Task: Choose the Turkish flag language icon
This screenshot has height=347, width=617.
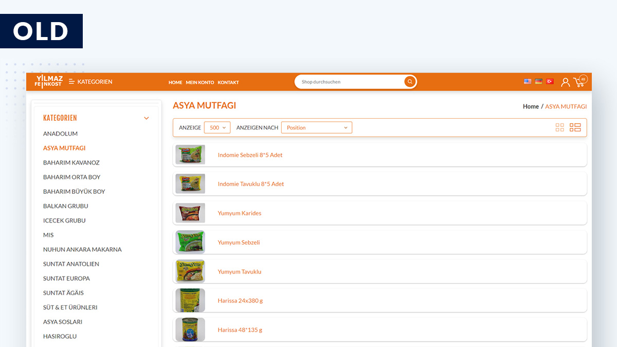Action: click(x=550, y=81)
